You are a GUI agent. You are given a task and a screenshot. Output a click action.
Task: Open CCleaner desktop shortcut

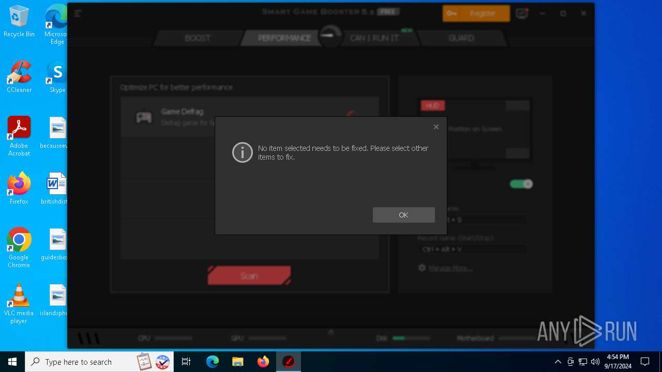tap(19, 78)
